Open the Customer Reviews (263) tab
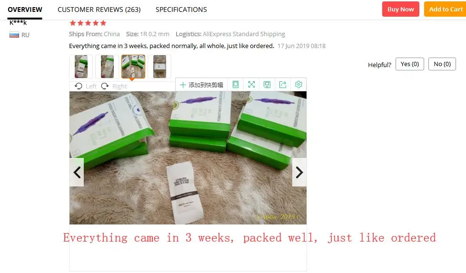Image resolution: width=466 pixels, height=273 pixels. (x=99, y=10)
